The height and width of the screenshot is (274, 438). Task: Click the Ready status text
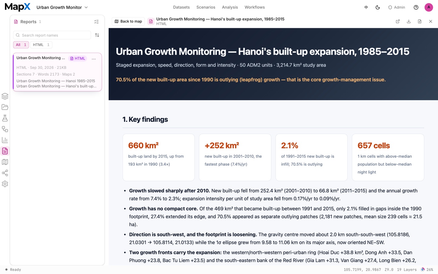pos(16,270)
